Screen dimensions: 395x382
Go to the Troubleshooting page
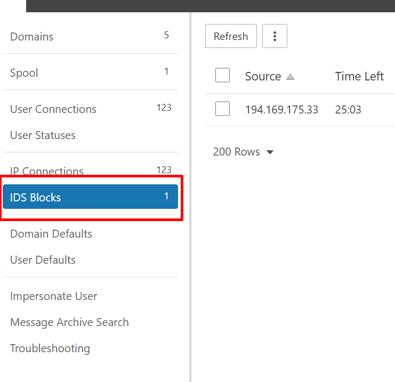(50, 348)
